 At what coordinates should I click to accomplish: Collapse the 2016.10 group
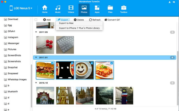click(36, 83)
